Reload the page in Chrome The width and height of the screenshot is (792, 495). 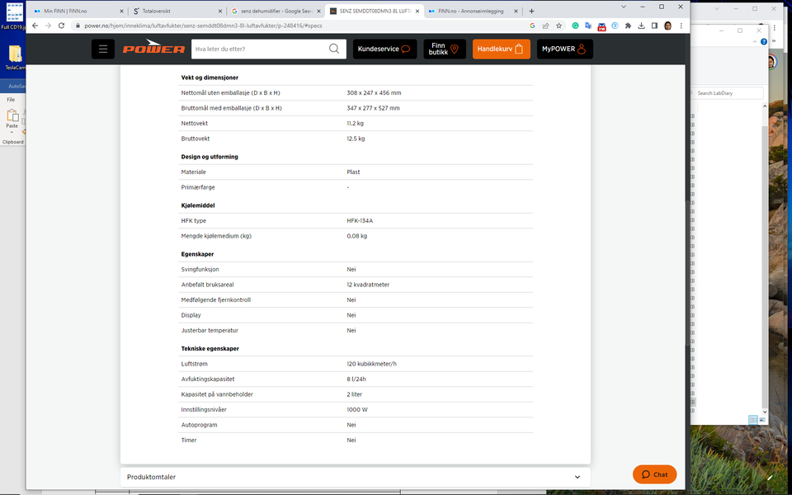[62, 26]
